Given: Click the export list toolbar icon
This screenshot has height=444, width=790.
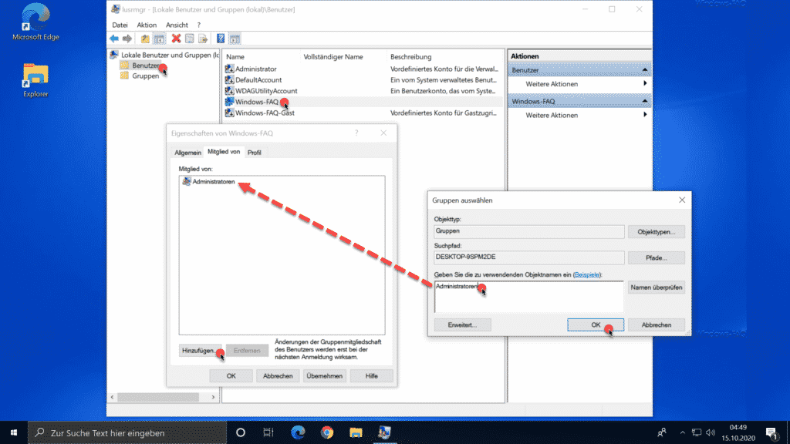Looking at the screenshot, I should pyautogui.click(x=203, y=39).
